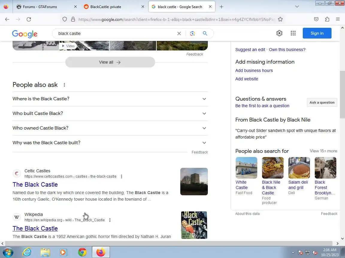Image resolution: width=345 pixels, height=258 pixels.
Task: Search by image with the Lens icon
Action: (193, 33)
